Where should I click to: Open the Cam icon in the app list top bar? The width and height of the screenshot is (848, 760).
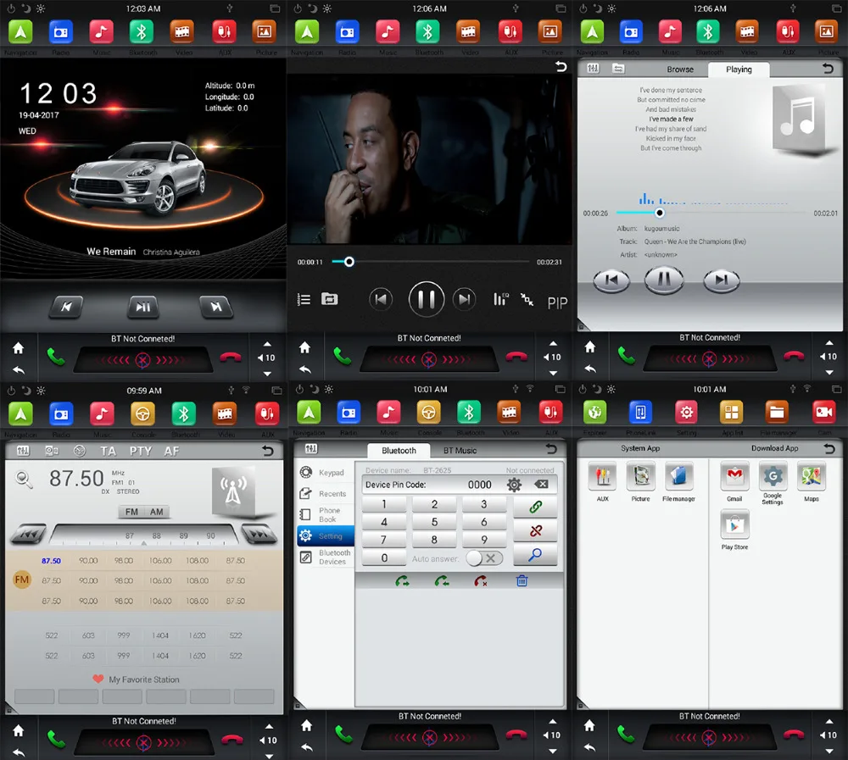coord(824,413)
